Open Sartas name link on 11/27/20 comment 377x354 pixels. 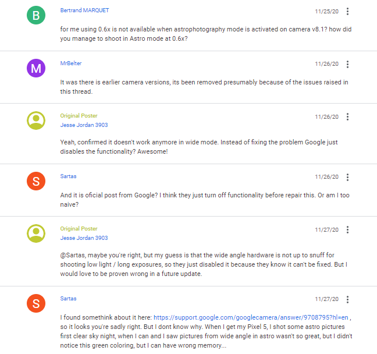pos(68,299)
